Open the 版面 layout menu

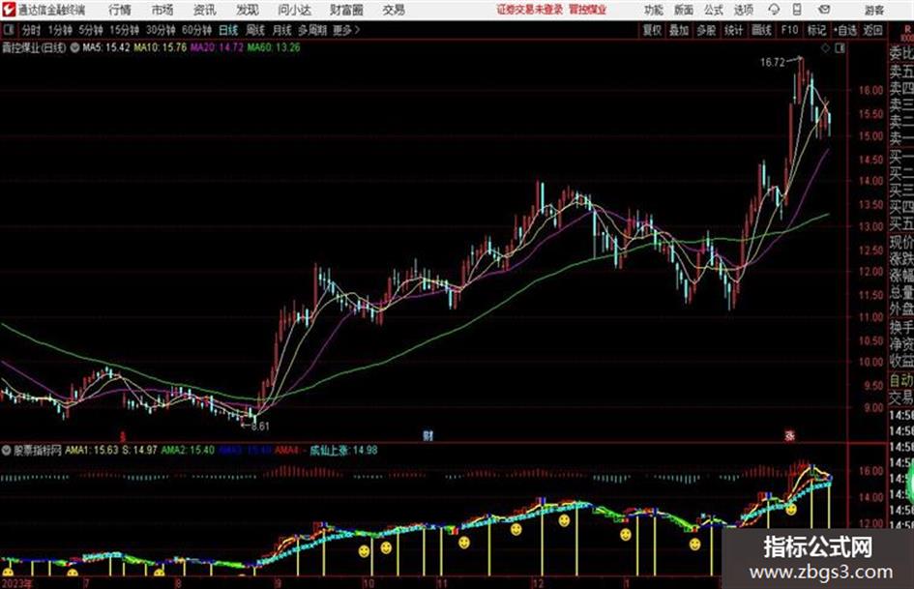(x=684, y=10)
